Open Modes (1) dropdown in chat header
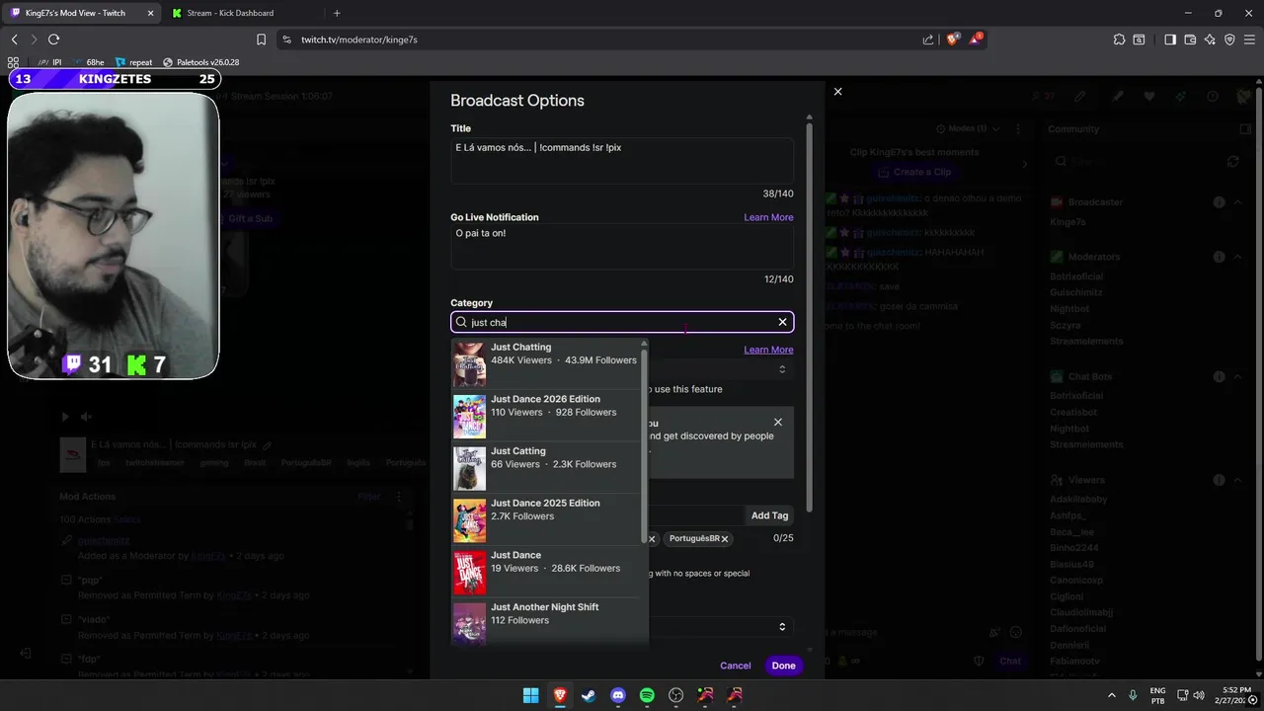 [968, 129]
